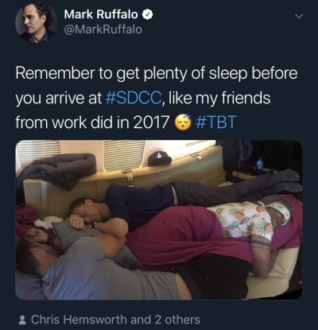This screenshot has width=318, height=330.
Task: Click the blue water bottle in photo
Action: 260,165
